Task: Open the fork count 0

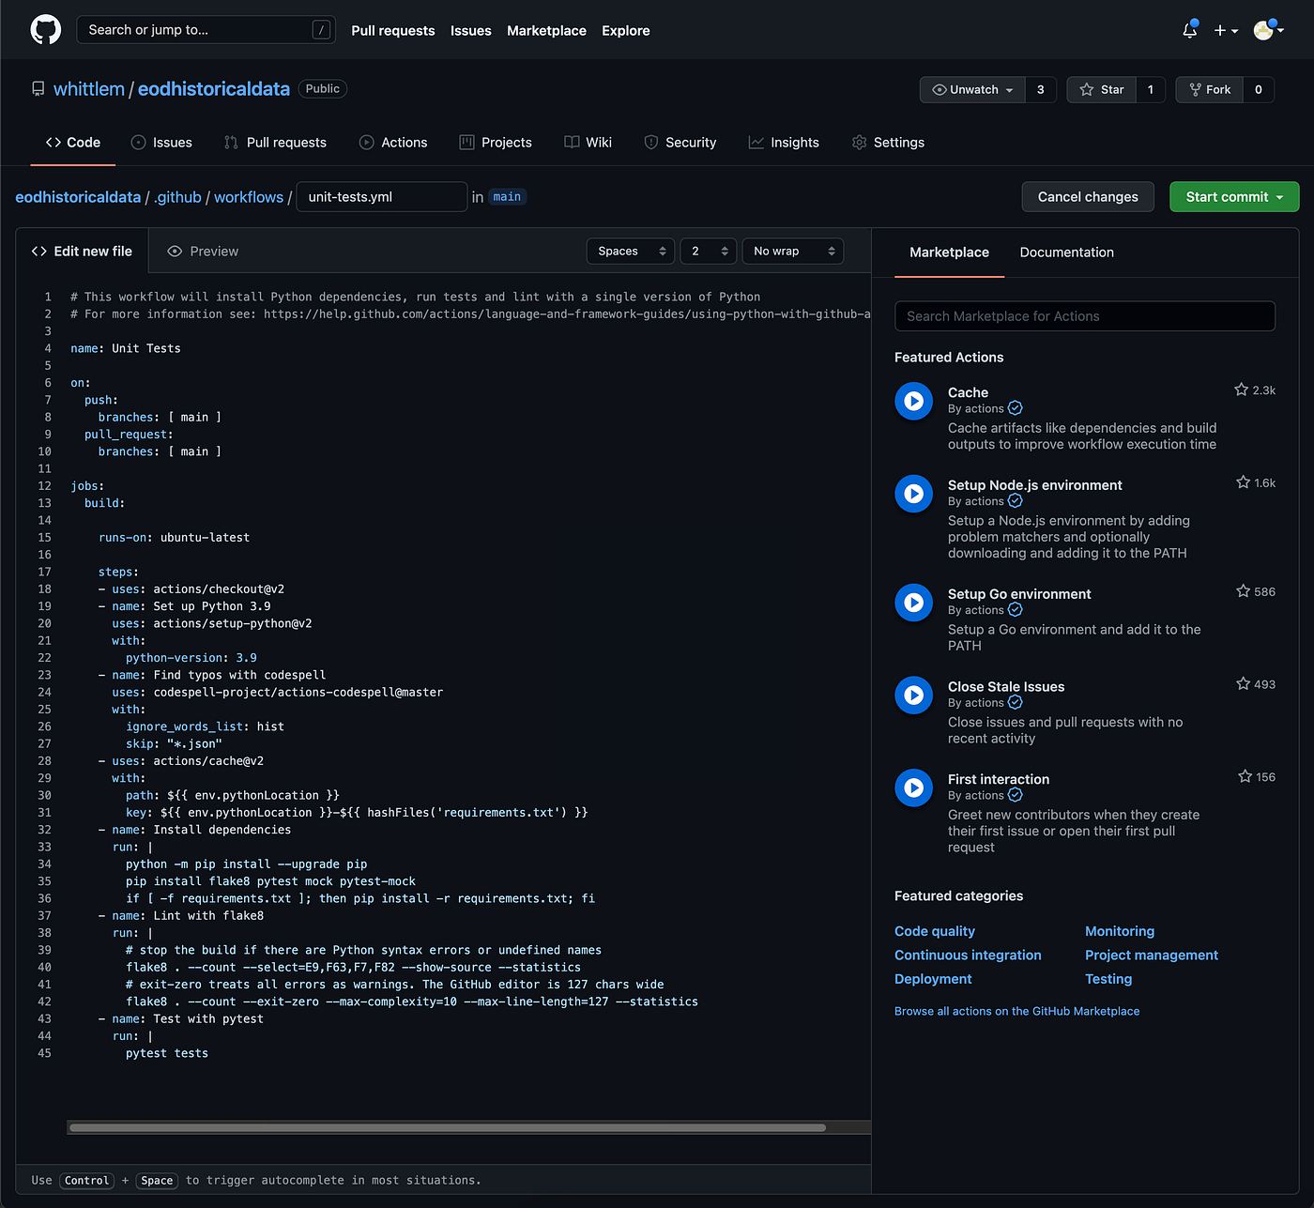Action: 1259,90
